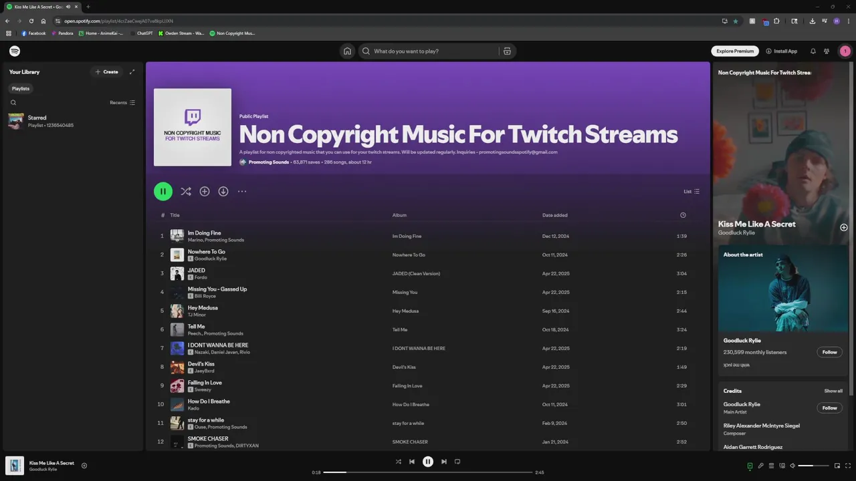Toggle shuffle in bottom player bar
Viewport: 856px width, 481px height.
tap(399, 462)
